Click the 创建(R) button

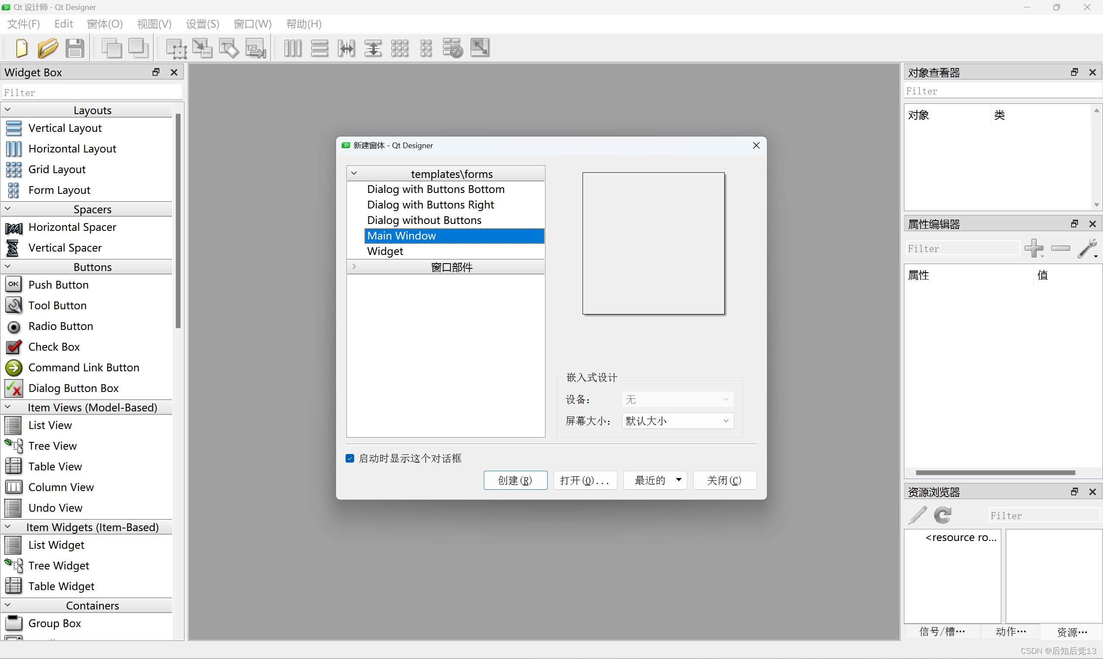point(515,480)
